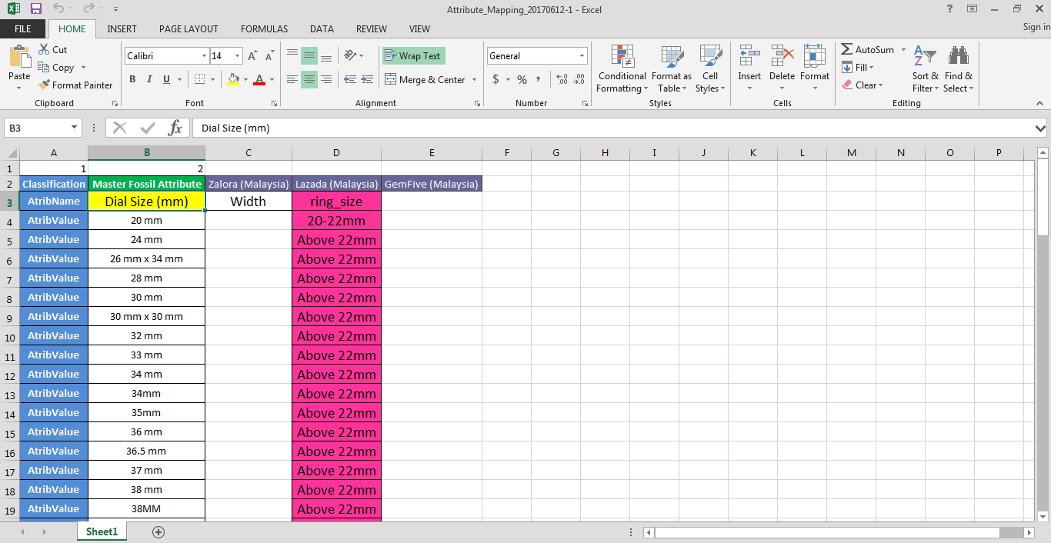The width and height of the screenshot is (1051, 543).
Task: Undo the last action
Action: coord(58,9)
